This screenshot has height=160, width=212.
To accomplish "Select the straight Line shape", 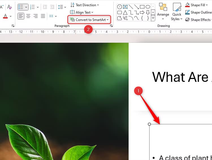I will [x=131, y=7].
